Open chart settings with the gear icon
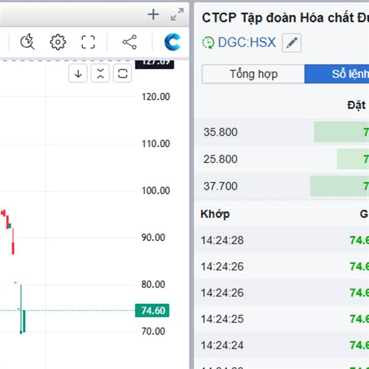The height and width of the screenshot is (369, 369). click(x=58, y=42)
